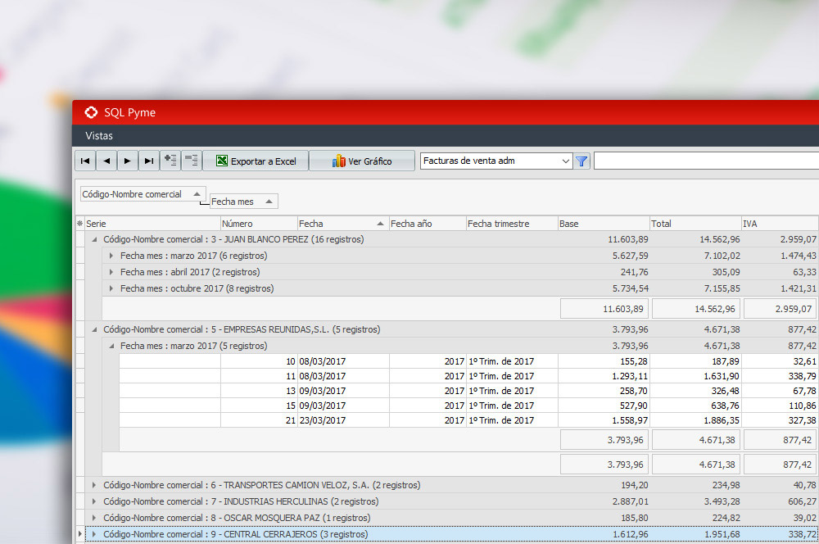Collapse the EMPRESAS REUNIDAS group
Viewport: 819px width, 544px height.
[x=94, y=329]
